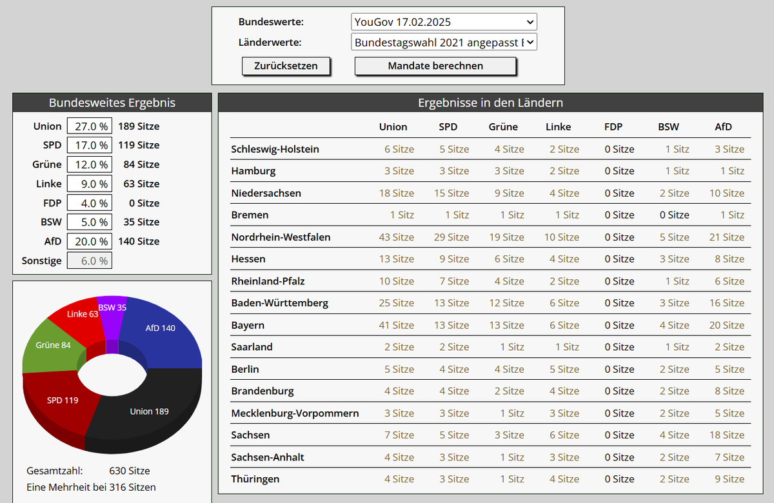
Task: Click the Bremen row label
Action: click(250, 215)
